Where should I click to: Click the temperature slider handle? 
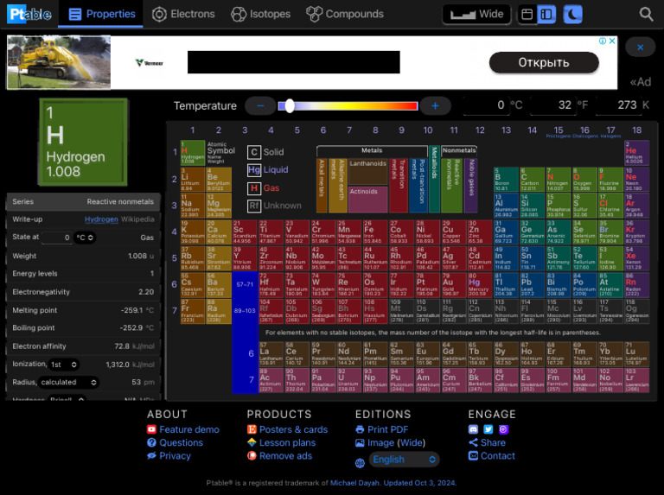coord(290,105)
